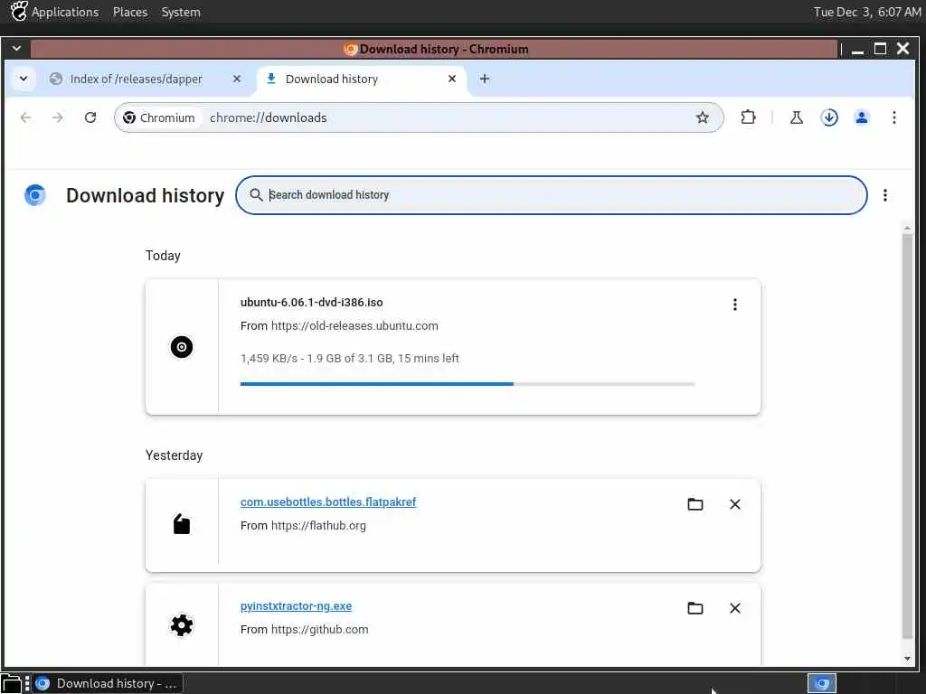
Task: Show the downloads bubble toolbar icon
Action: [x=829, y=117]
